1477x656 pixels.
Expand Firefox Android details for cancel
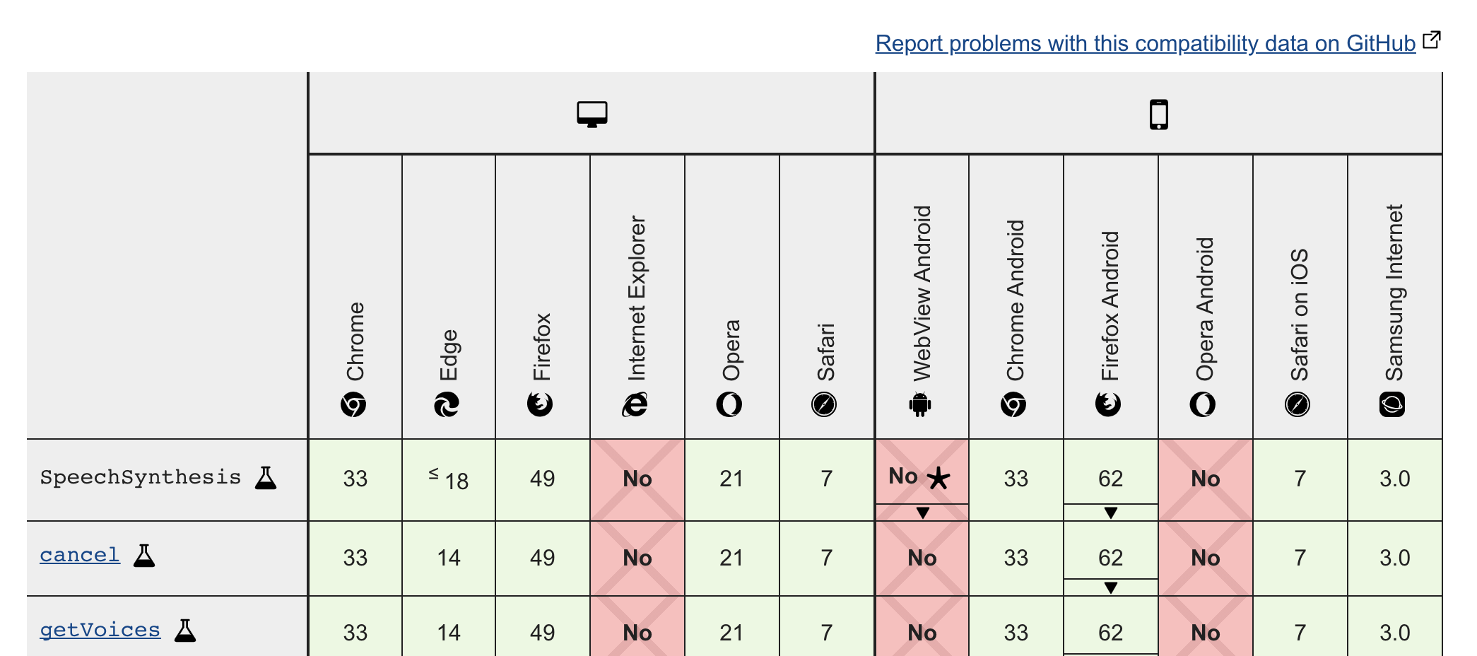[x=1110, y=587]
